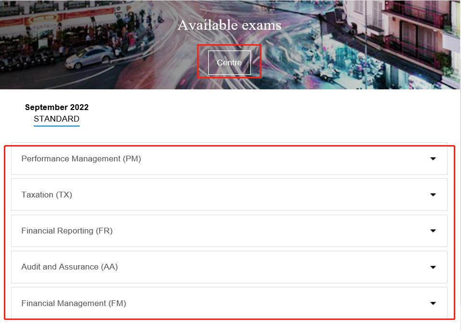Expand Financial Reporting (FR) dropdown arrow
The height and width of the screenshot is (331, 461).
(433, 231)
